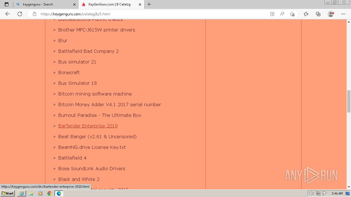The height and width of the screenshot is (197, 351).
Task: Open Action Center flag icon
Action: (325, 193)
